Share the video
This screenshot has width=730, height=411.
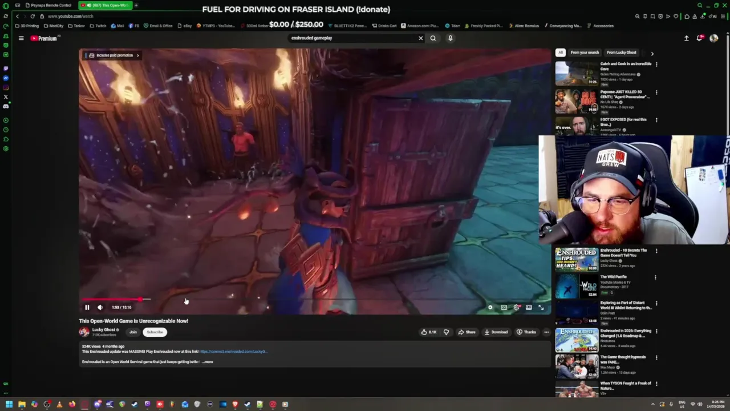[x=467, y=332]
